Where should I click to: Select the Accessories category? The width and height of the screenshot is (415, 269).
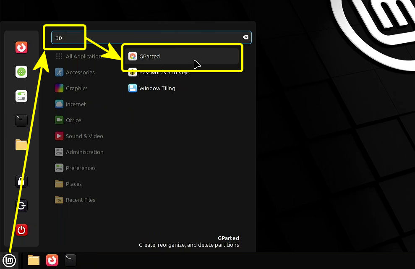[x=80, y=72]
